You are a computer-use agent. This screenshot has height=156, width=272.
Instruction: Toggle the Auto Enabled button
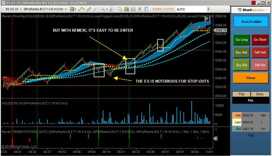point(251,22)
